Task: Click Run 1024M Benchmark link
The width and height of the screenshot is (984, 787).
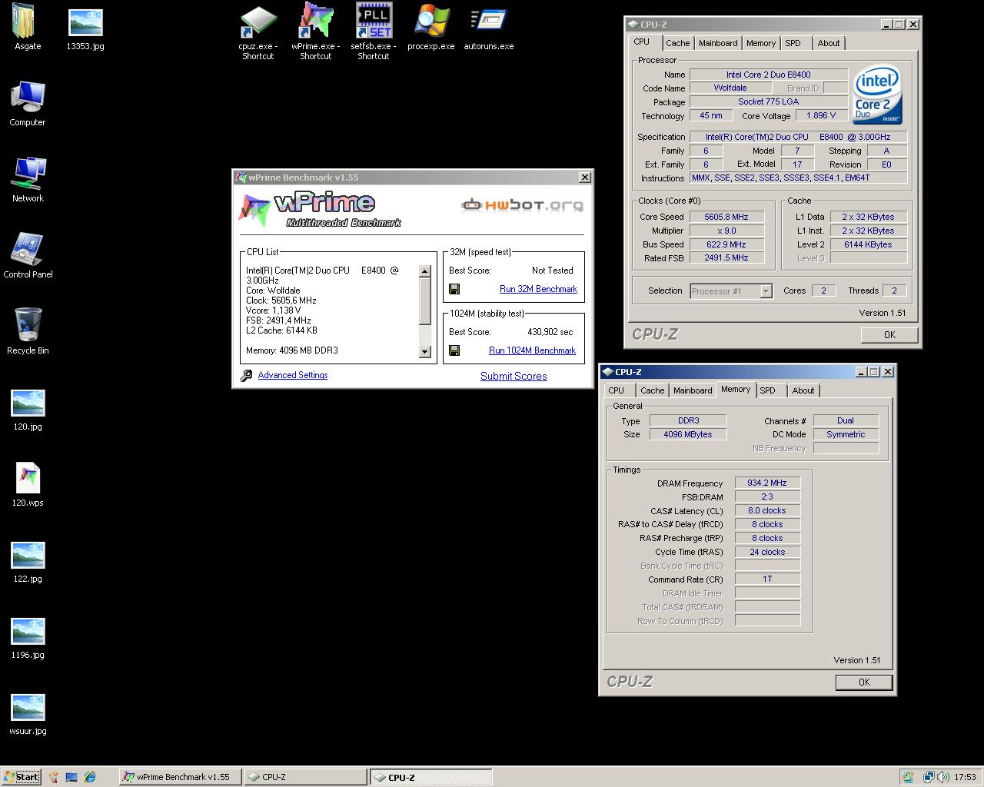Action: (532, 350)
